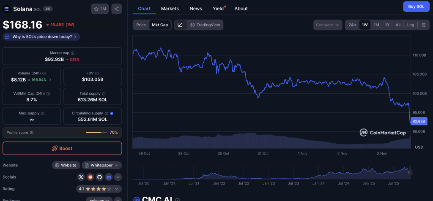Set chart range to 24h
This screenshot has height=201, width=433.
[352, 25]
